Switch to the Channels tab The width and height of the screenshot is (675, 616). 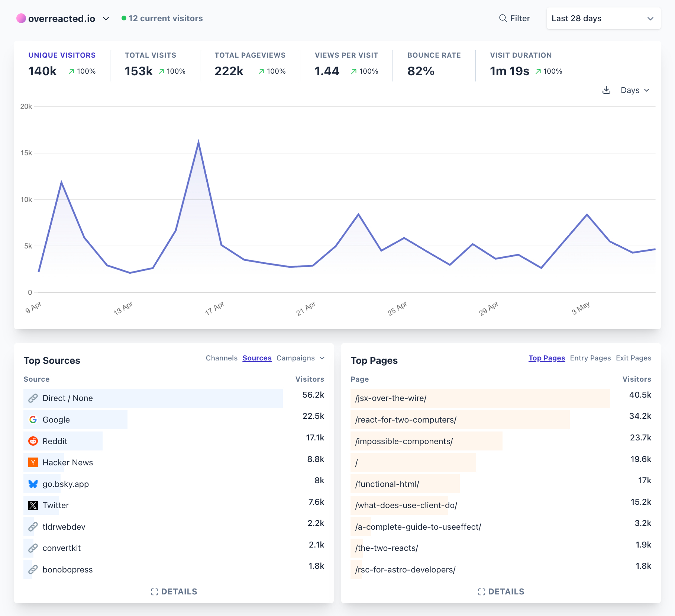tap(222, 358)
